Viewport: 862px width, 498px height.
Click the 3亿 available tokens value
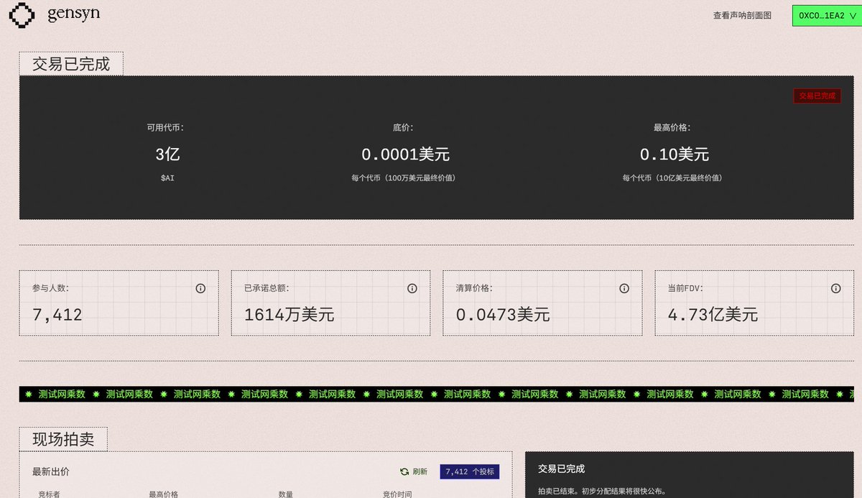coord(167,154)
